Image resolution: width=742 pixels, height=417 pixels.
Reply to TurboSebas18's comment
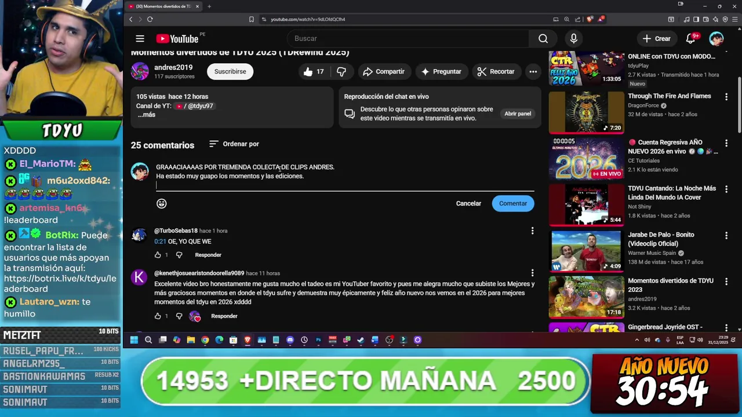pos(208,255)
